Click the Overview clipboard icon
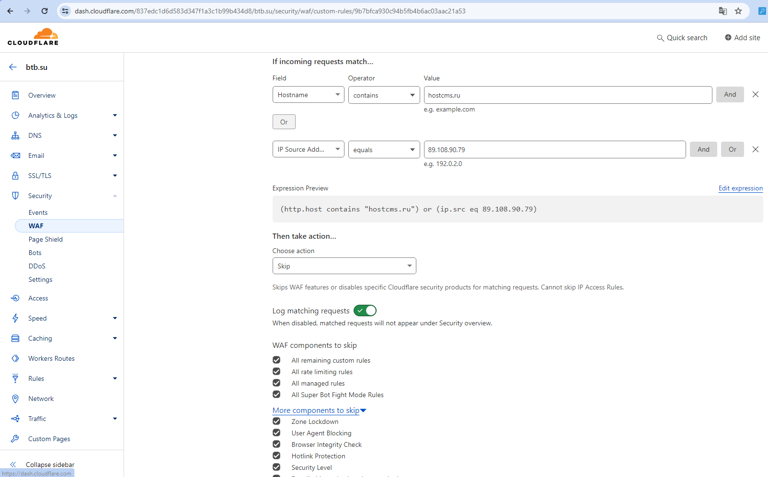The image size is (768, 477). [x=15, y=95]
